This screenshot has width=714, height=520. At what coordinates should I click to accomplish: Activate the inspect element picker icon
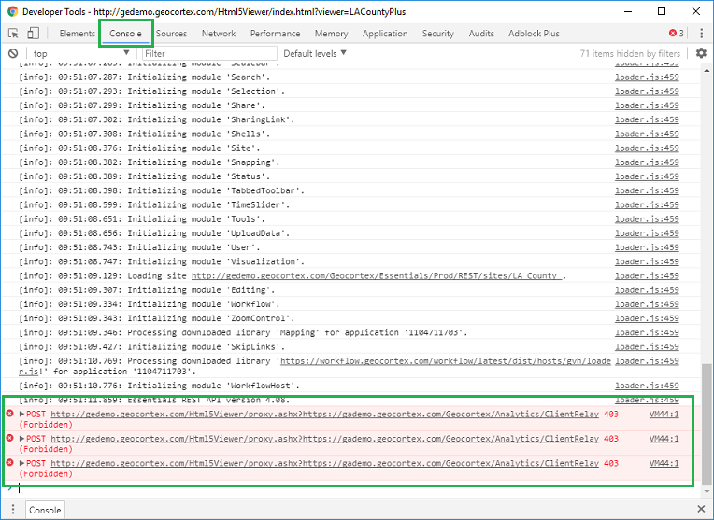(x=13, y=34)
